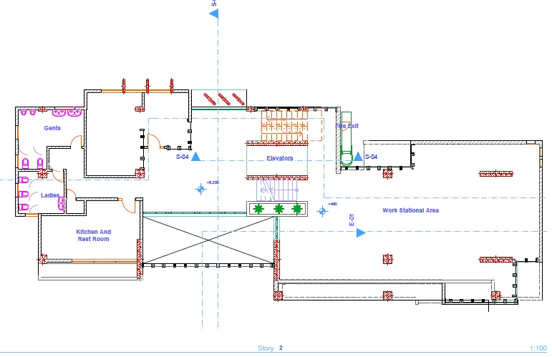Image resolution: width=552 pixels, height=357 pixels.
Task: Click the +6.200 level dimension crosshair
Action: [x=200, y=189]
